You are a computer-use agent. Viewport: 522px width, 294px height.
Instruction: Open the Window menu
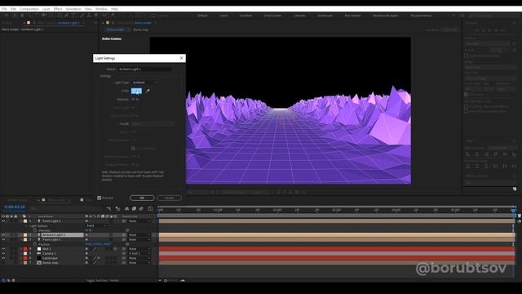coord(101,9)
